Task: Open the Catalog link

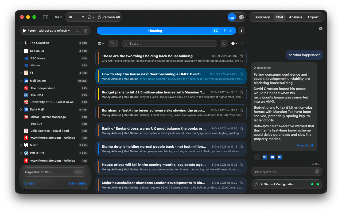Action: click(29, 183)
